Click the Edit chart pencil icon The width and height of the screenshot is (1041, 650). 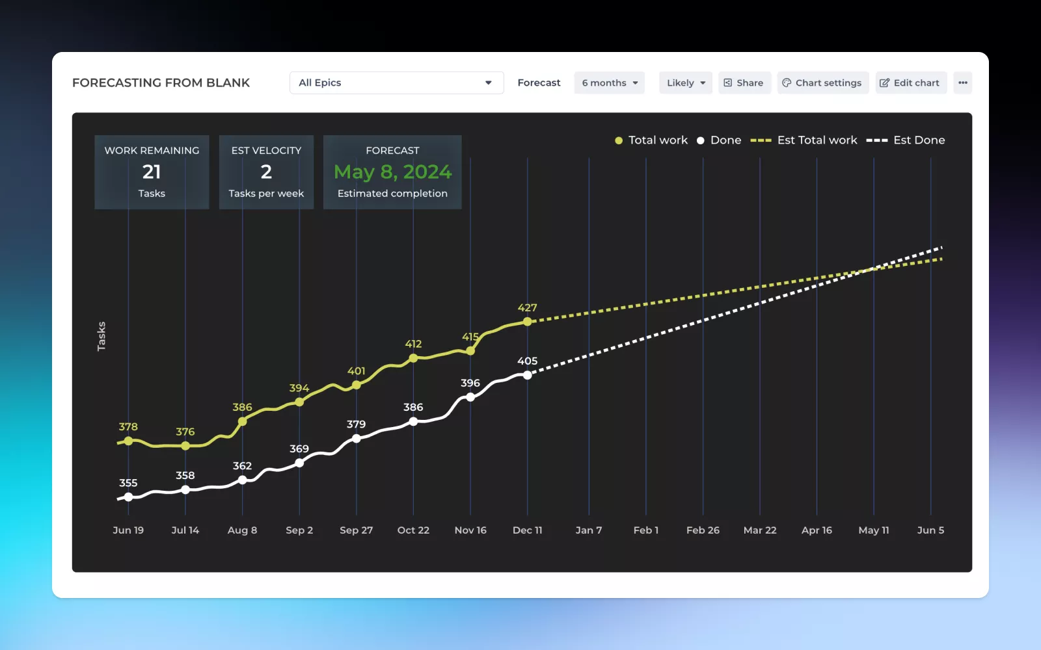point(884,83)
